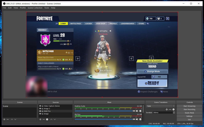Click the Fortnite friends count icon
Image resolution: width=204 pixels, height=127 pixels.
coord(161,19)
